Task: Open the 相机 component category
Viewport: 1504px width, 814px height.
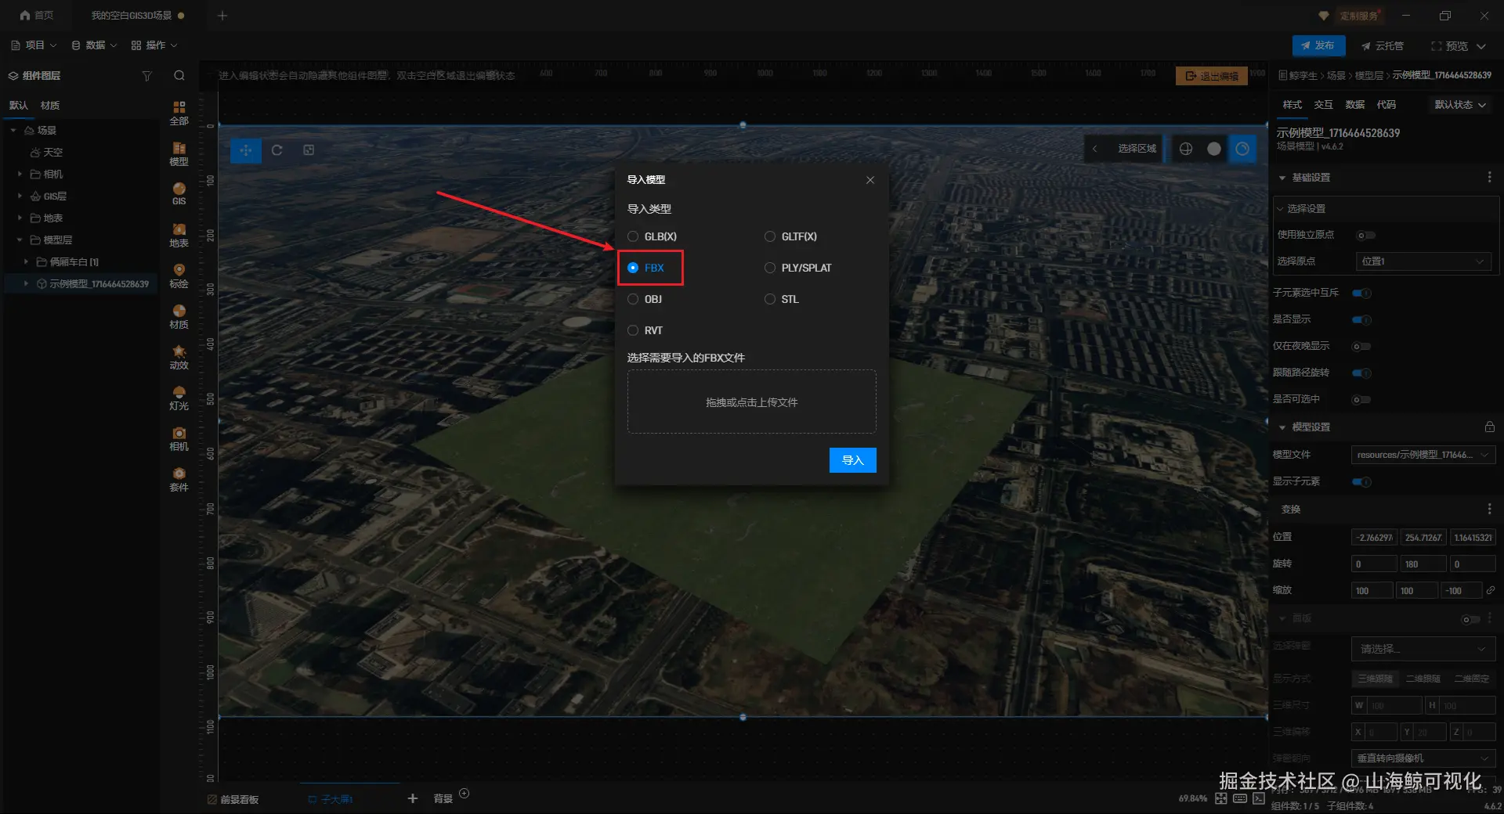Action: click(x=179, y=438)
